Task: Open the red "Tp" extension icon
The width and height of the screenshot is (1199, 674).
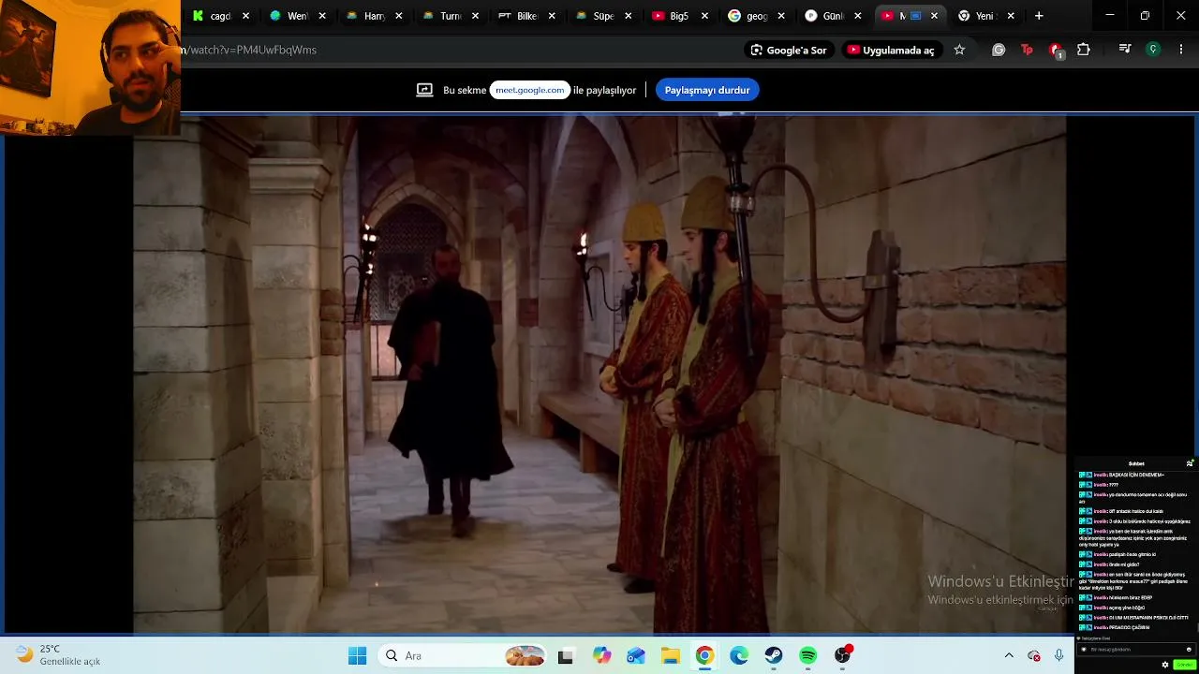Action: click(x=1027, y=50)
